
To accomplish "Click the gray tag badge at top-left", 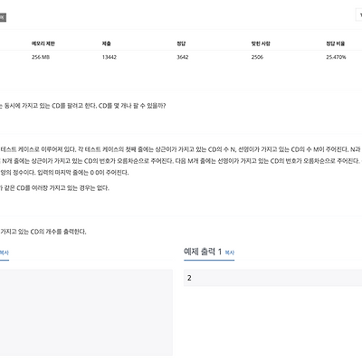I will click(x=3, y=17).
